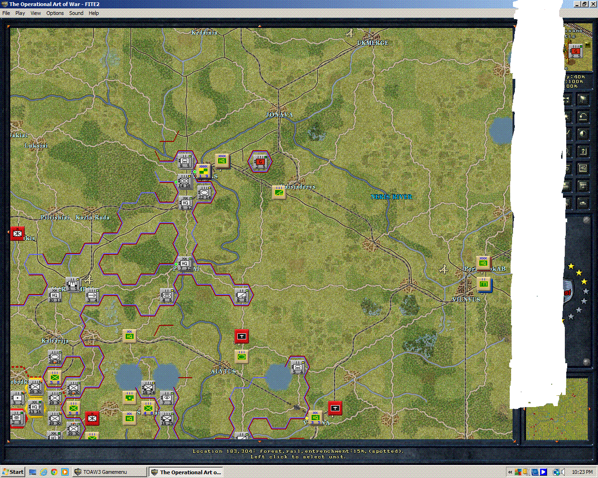Image resolution: width=598 pixels, height=478 pixels.
Task: Launch the media player from quick launch
Action: point(65,472)
